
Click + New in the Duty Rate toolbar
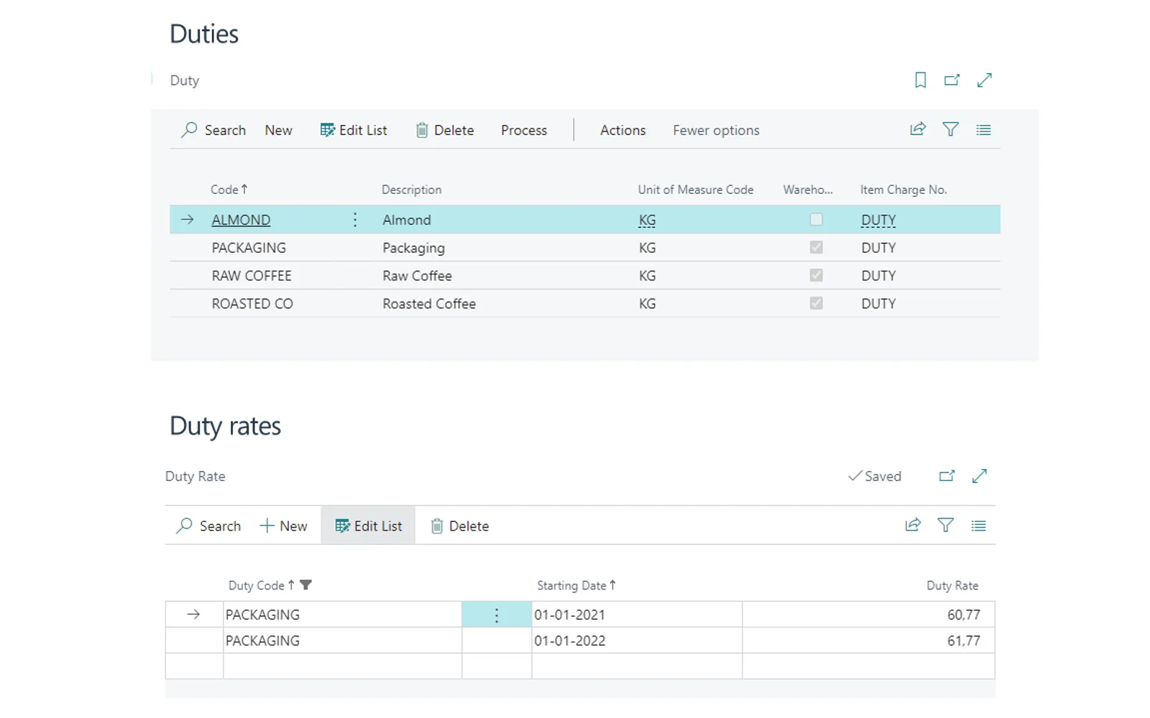coord(283,526)
